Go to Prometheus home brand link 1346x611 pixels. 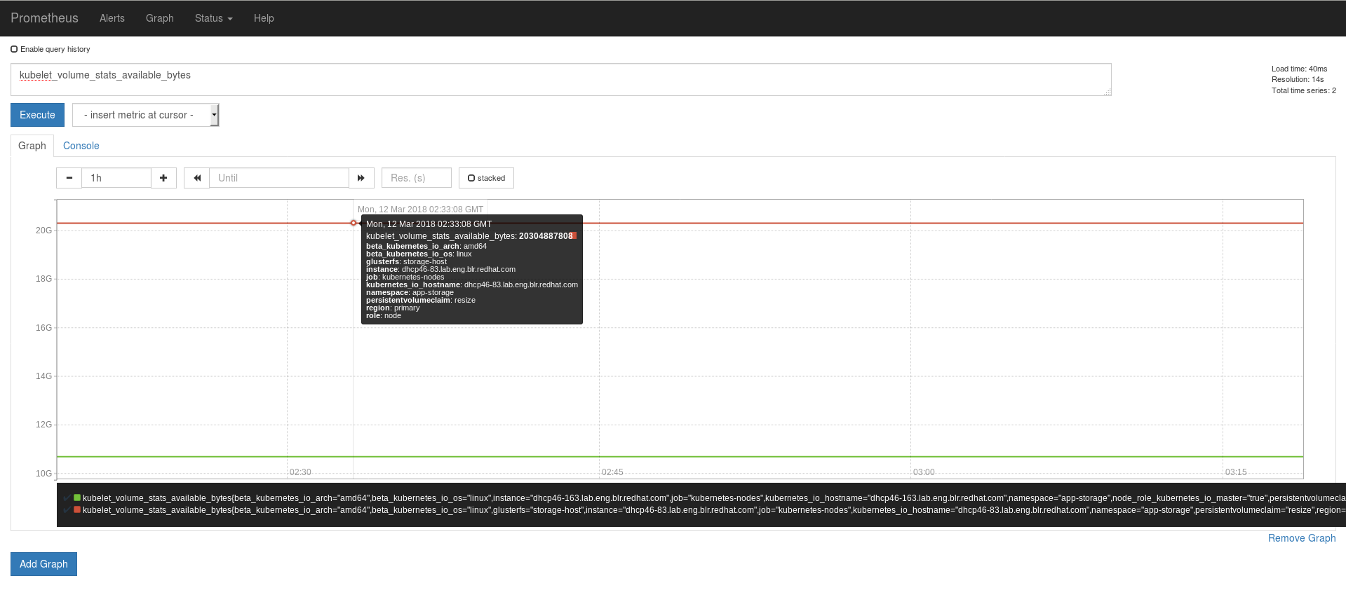(44, 18)
